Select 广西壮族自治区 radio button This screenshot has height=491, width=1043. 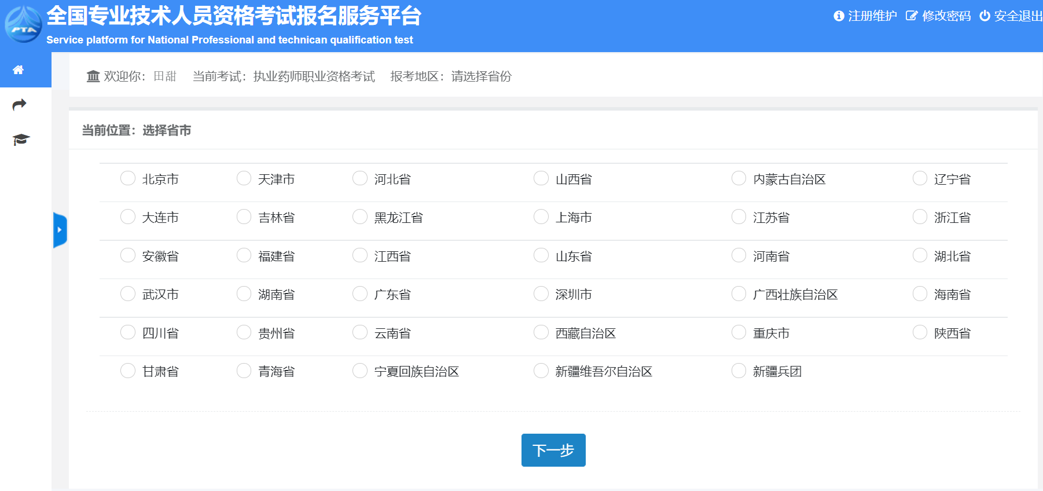[x=739, y=294]
